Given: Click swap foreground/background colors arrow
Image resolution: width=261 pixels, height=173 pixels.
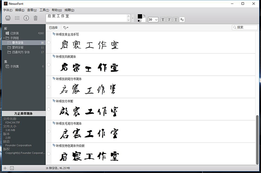Looking at the screenshot, I should 144,15.
